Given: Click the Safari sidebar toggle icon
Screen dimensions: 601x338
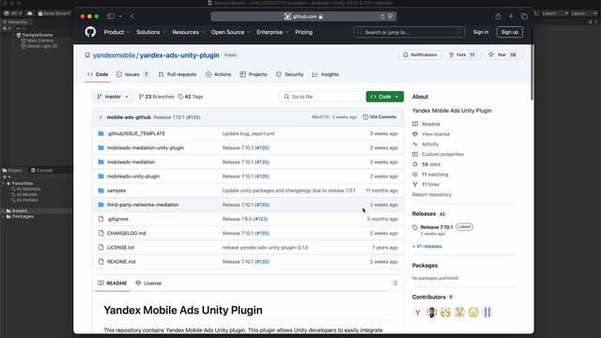Looking at the screenshot, I should (111, 16).
